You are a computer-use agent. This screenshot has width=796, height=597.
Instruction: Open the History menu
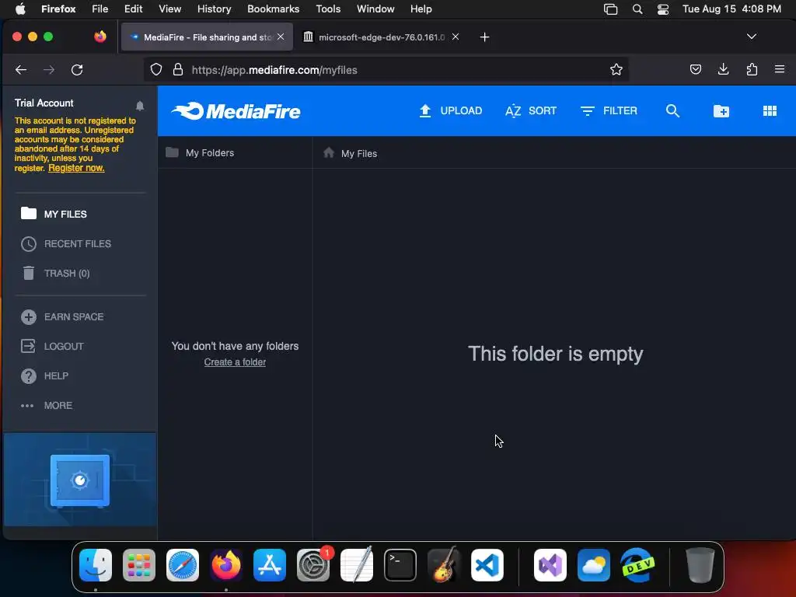(x=215, y=9)
